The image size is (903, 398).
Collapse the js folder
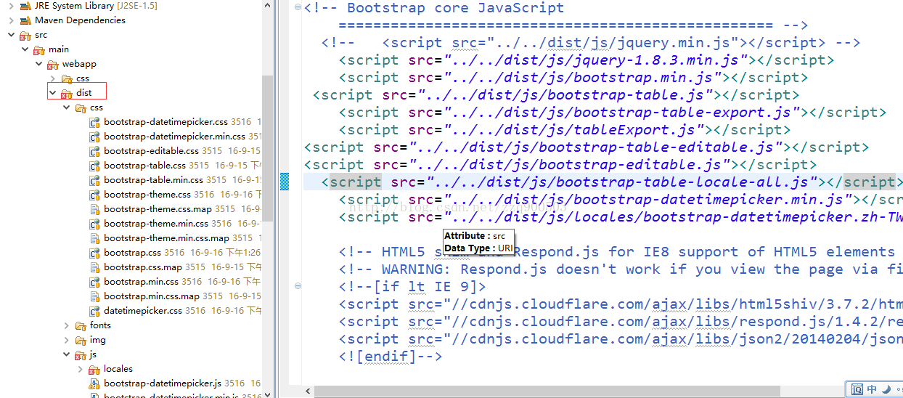(x=67, y=354)
